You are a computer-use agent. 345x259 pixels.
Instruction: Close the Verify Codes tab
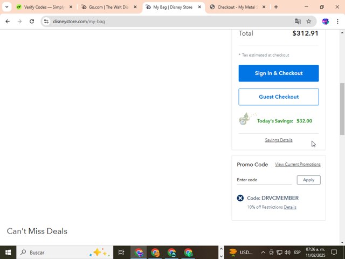click(71, 7)
